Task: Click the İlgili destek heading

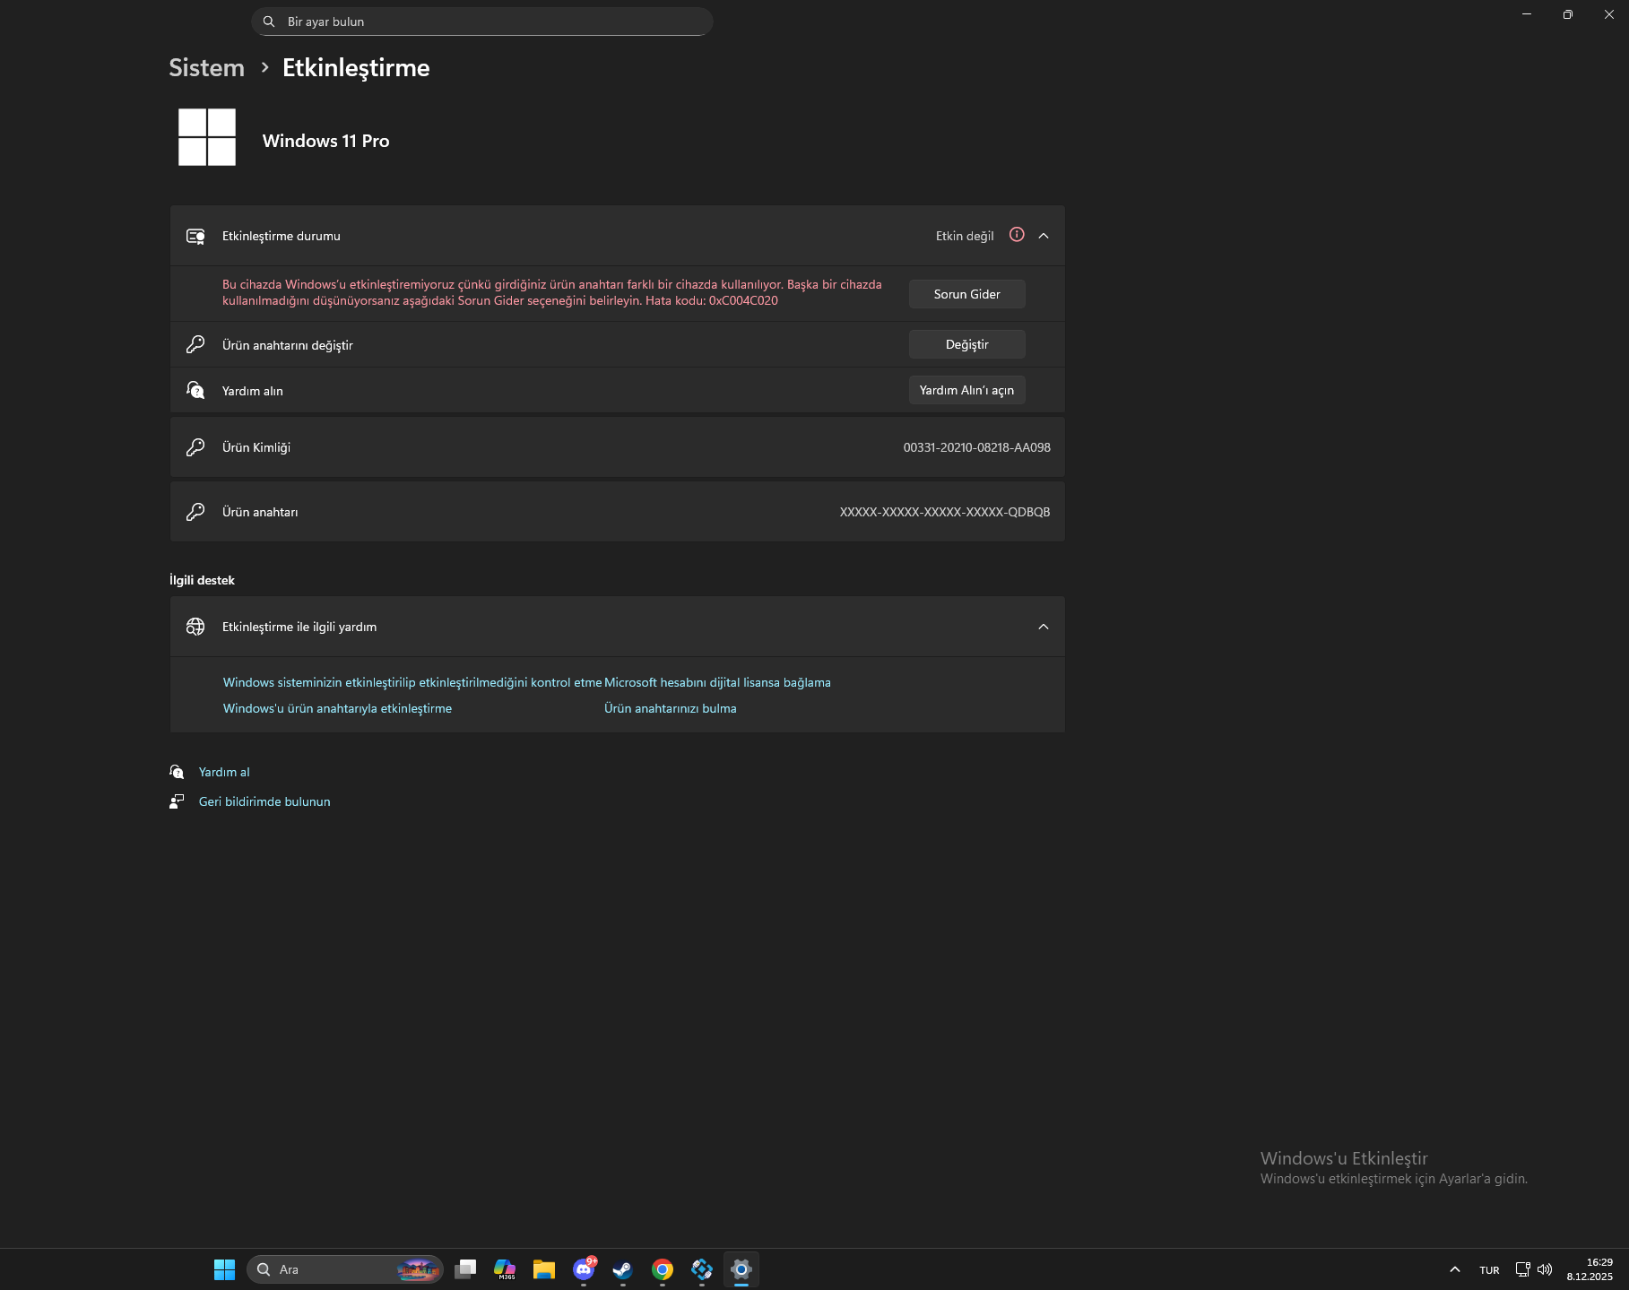Action: tap(202, 580)
